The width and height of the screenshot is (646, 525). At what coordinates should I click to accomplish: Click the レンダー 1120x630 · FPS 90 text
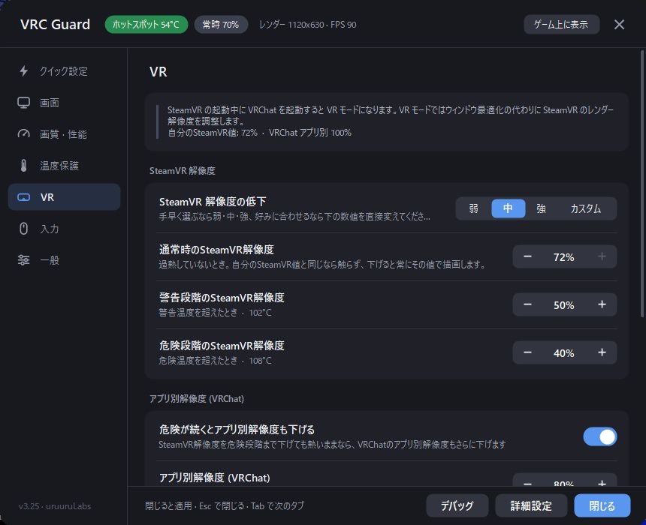(307, 25)
